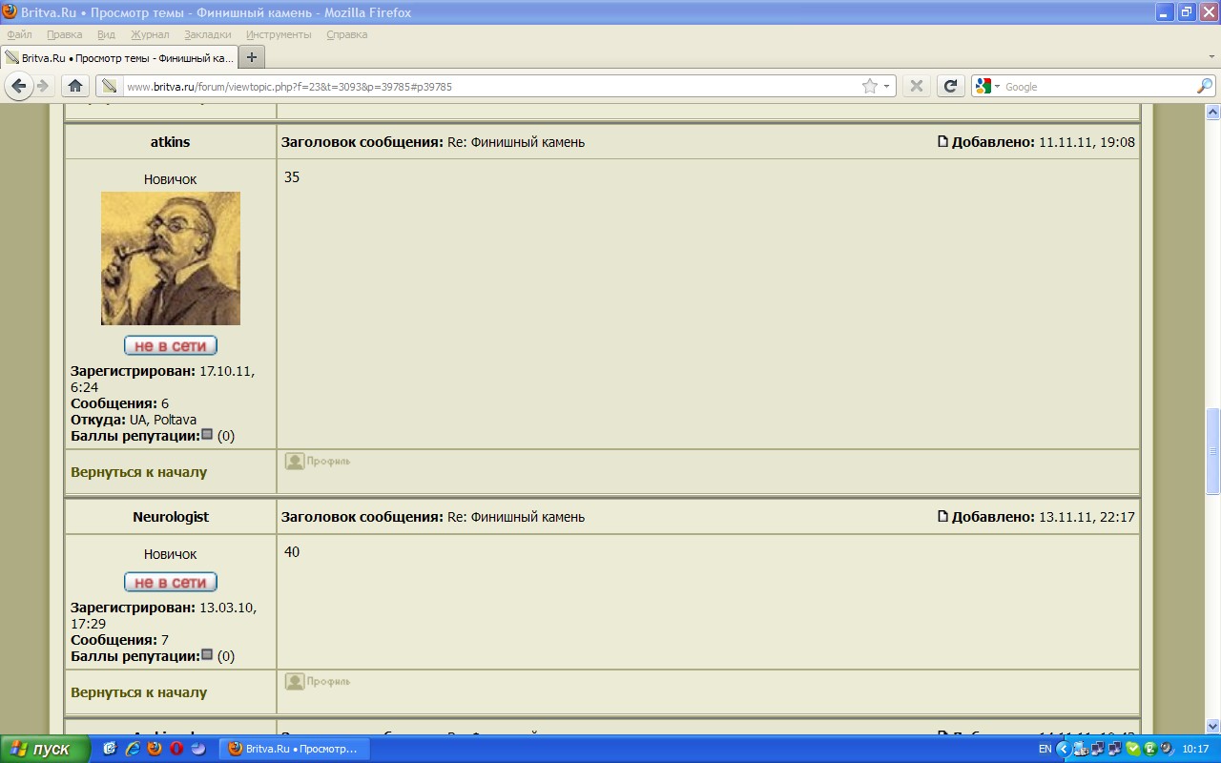Click in the Google search input field
The image size is (1221, 763).
pyautogui.click(x=1097, y=86)
